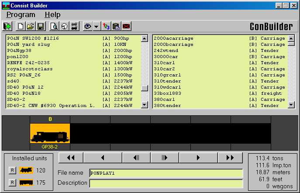This screenshot has height=193, width=300.
Task: Click the File name field containing PONPLAY1
Action: pos(166,173)
